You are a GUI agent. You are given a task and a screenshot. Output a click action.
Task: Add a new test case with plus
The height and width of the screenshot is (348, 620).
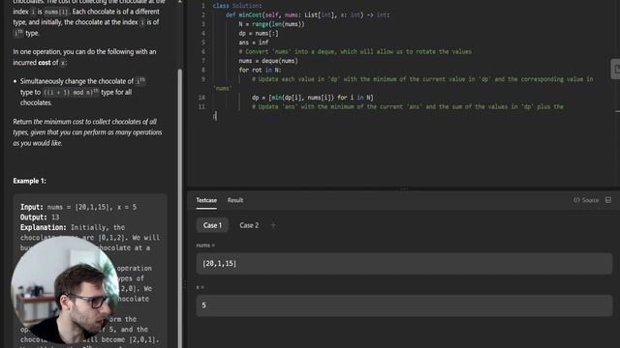(273, 225)
